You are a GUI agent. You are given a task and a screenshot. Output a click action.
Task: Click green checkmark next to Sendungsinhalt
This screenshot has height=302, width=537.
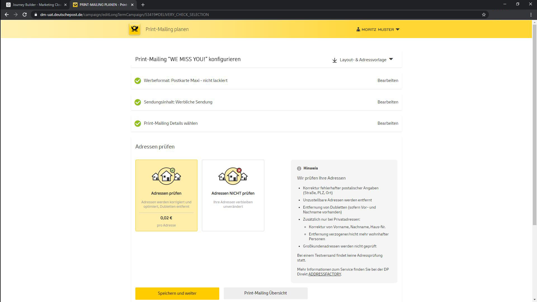[x=138, y=102]
